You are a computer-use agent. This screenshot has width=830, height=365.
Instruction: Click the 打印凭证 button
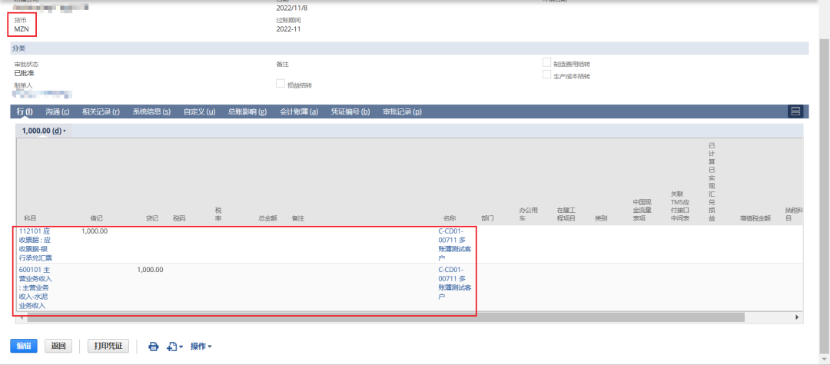(108, 346)
